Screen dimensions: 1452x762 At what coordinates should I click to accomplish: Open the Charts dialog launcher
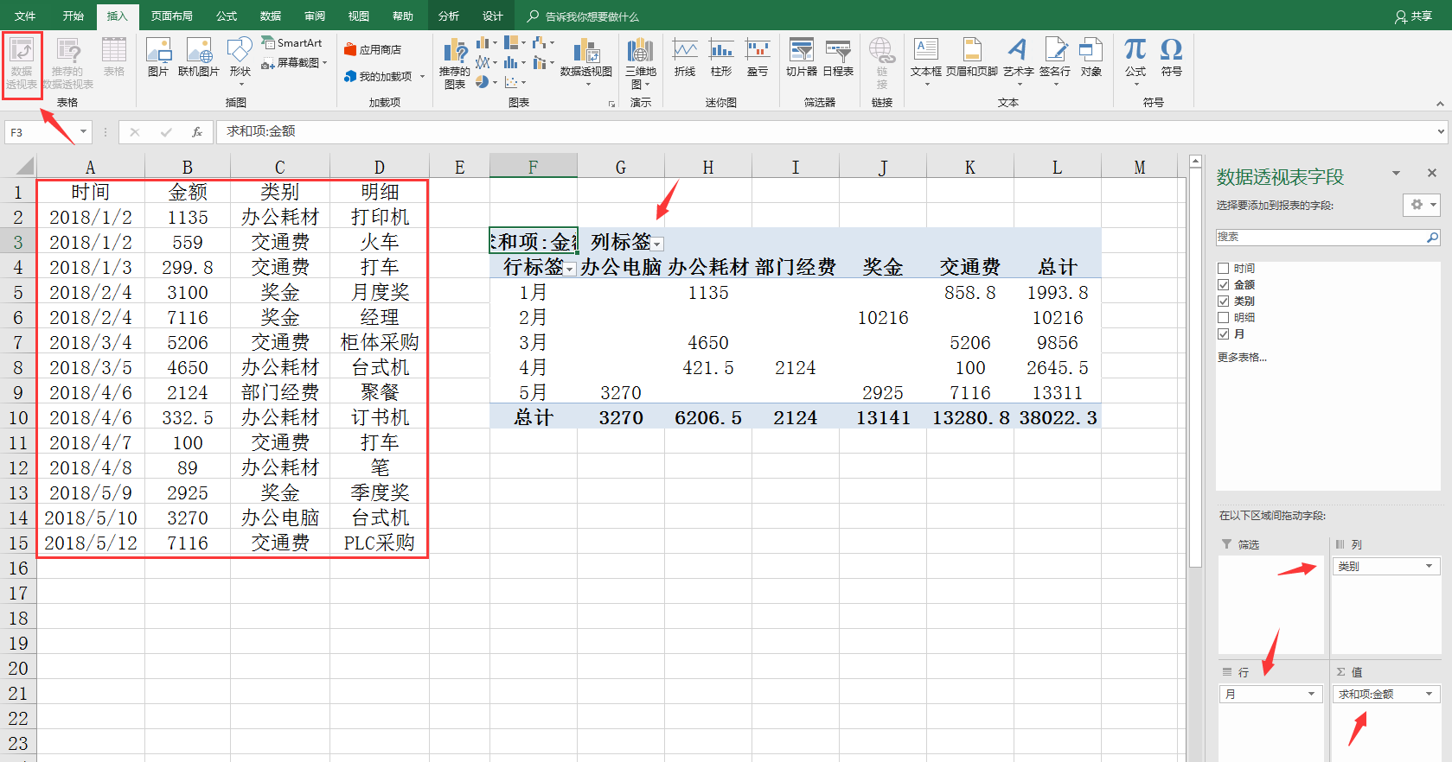611,104
